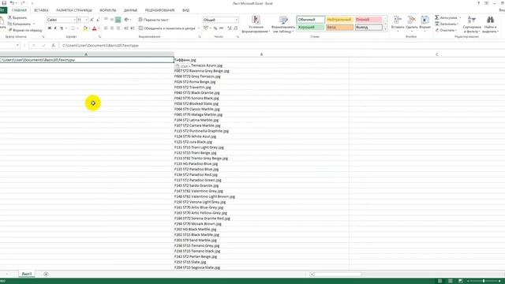Apply yellow fill color bucket

(x=85, y=28)
